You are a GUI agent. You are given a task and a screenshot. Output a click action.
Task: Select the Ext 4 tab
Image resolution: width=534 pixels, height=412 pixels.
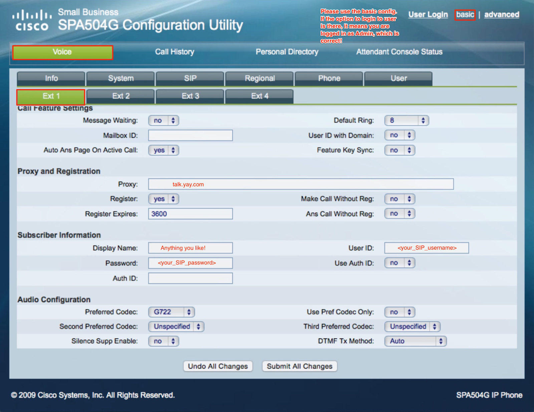[260, 96]
